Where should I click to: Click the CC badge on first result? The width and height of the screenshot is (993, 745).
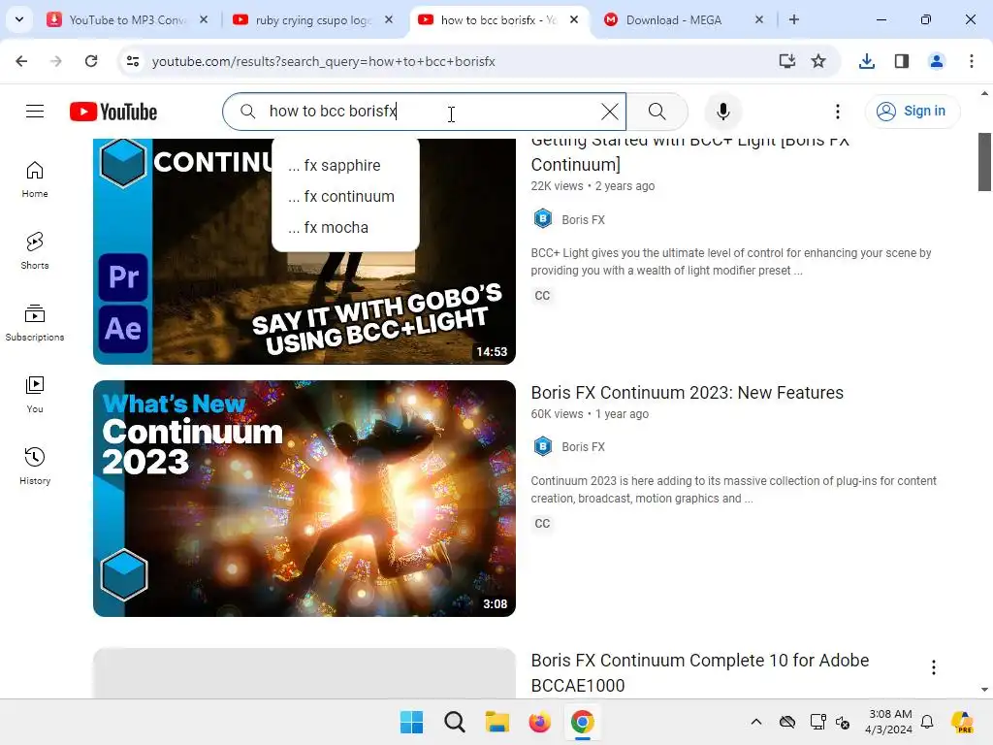(x=542, y=296)
